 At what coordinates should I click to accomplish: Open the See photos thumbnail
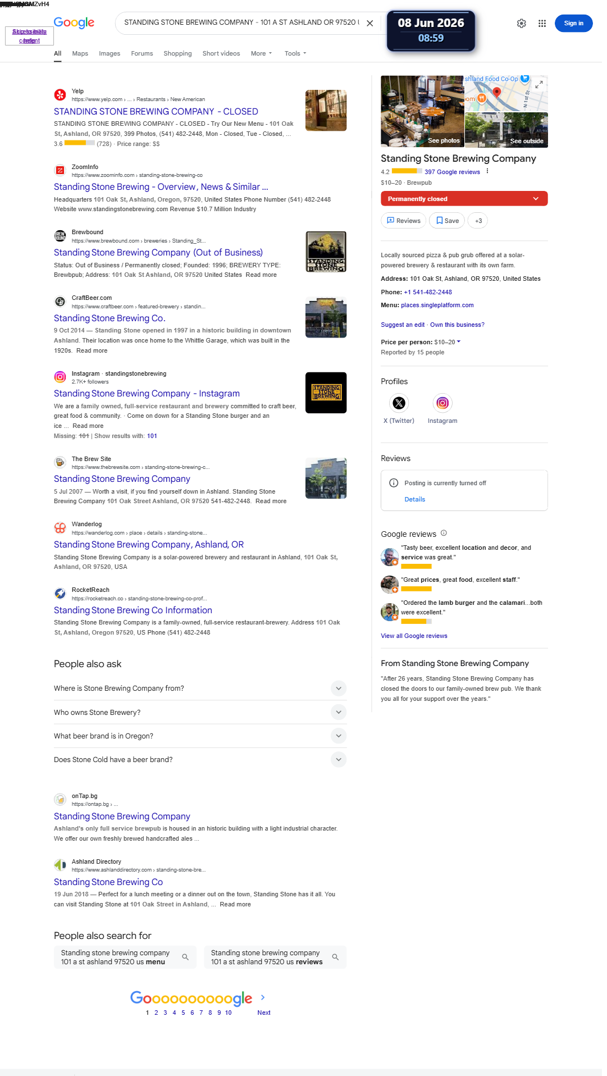click(x=422, y=111)
